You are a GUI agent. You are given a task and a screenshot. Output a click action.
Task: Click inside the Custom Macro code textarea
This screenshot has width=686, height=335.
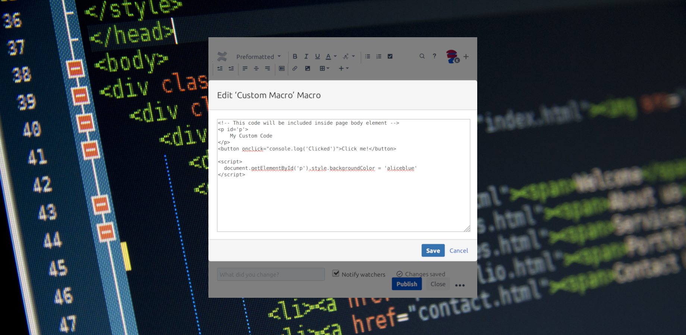coord(343,175)
